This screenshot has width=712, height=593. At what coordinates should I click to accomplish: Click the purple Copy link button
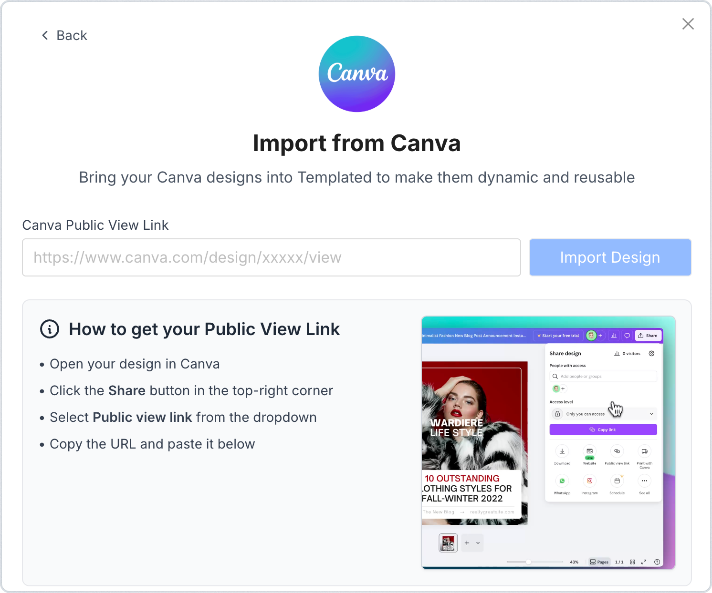pos(603,429)
